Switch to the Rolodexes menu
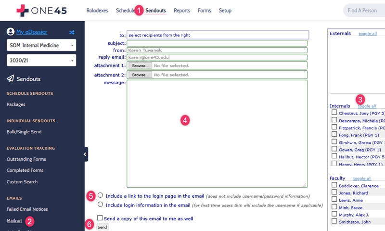This screenshot has height=231, width=385. (x=97, y=11)
